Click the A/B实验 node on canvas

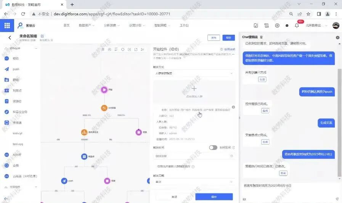click(104, 108)
